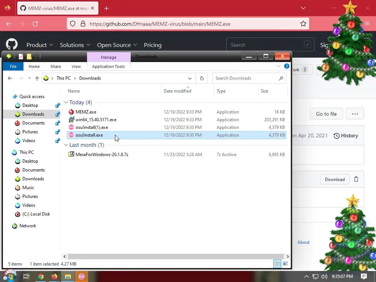
Task: Click Pricing link on GitHub
Action: [x=152, y=45]
